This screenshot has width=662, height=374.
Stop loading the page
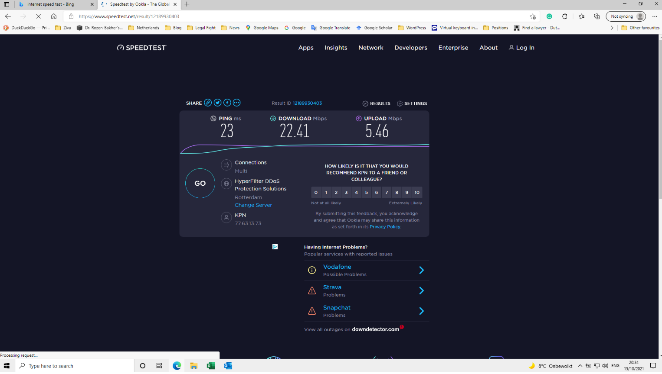(38, 16)
